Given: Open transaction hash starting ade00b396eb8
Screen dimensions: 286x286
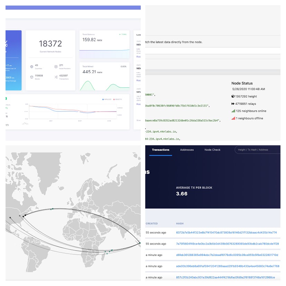Looking at the screenshot, I should pyautogui.click(x=228, y=266).
